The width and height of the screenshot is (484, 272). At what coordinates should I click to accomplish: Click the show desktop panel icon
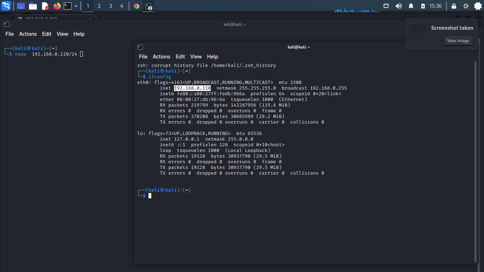point(21,6)
